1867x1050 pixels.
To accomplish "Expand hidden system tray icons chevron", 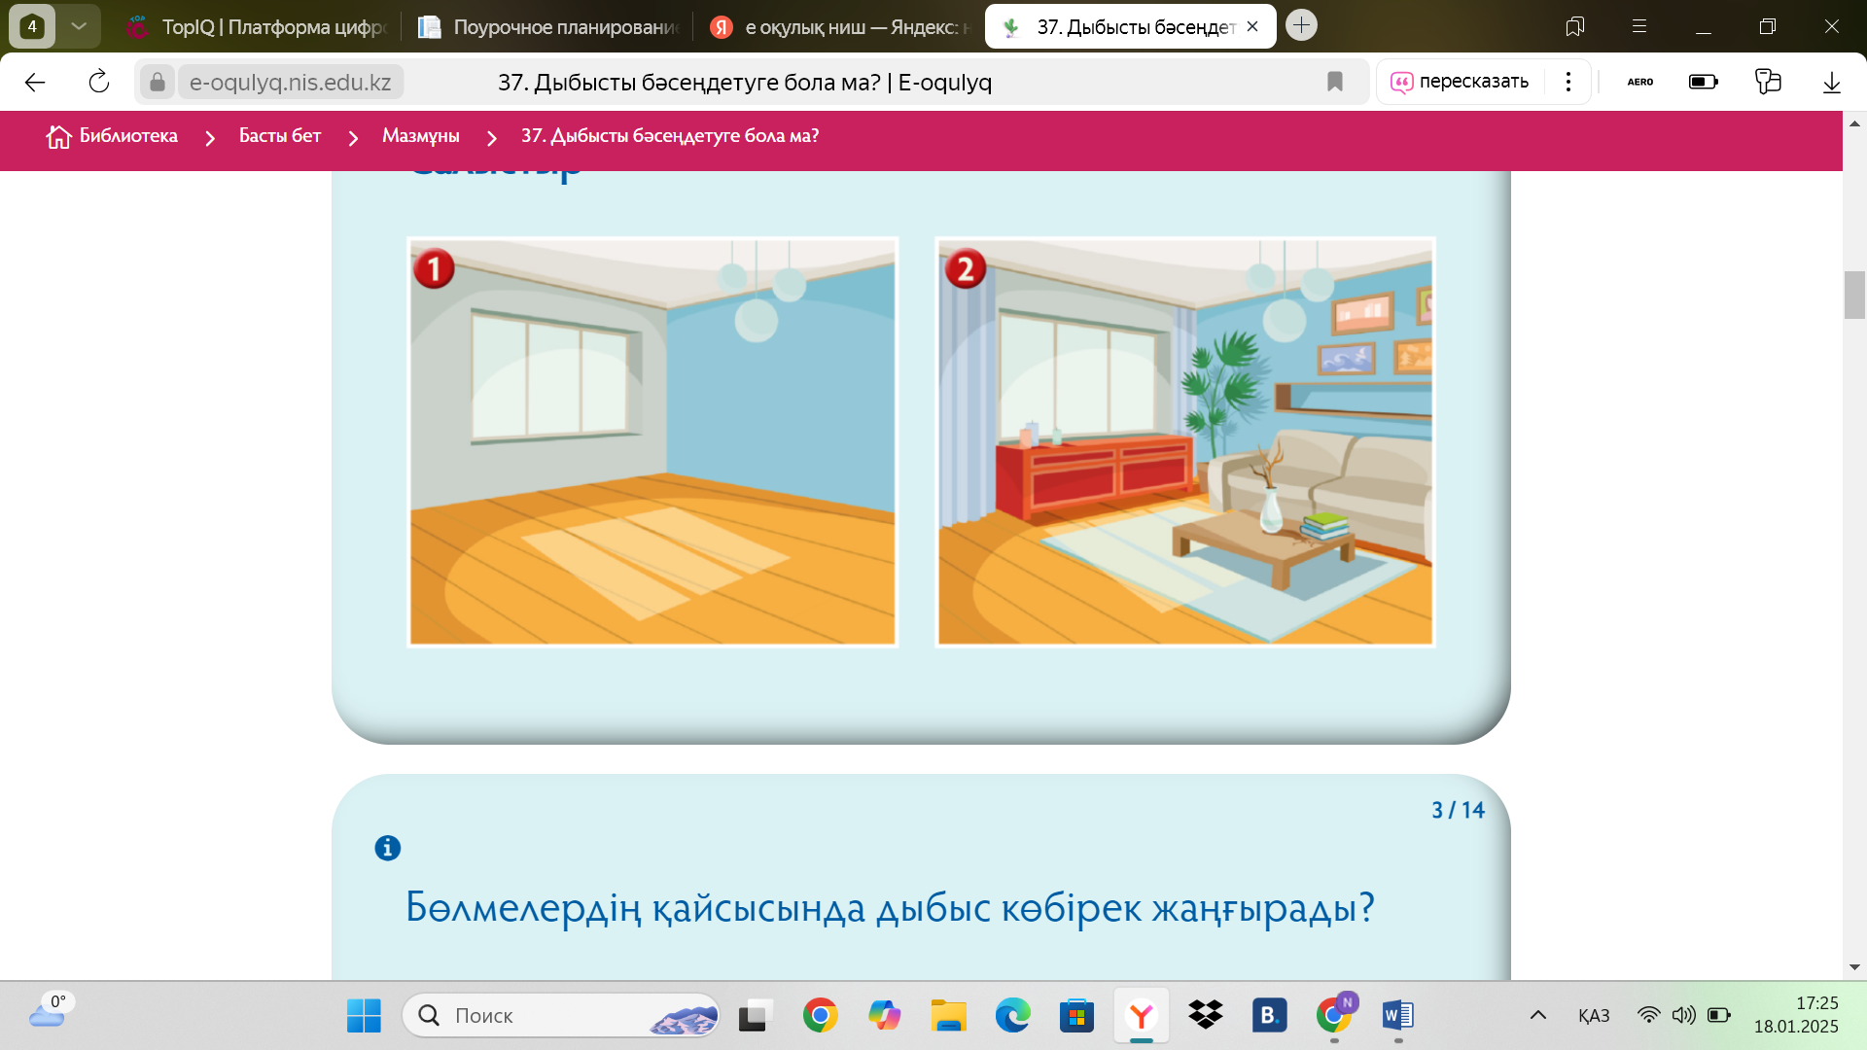I will tap(1537, 1016).
